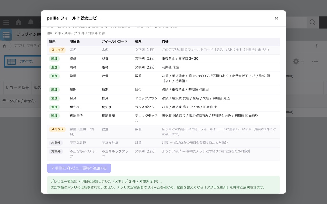Image resolution: width=327 pixels, height=204 pixels.
Task: Click the 追加 badge in the 略称 row
Action: [54, 67]
